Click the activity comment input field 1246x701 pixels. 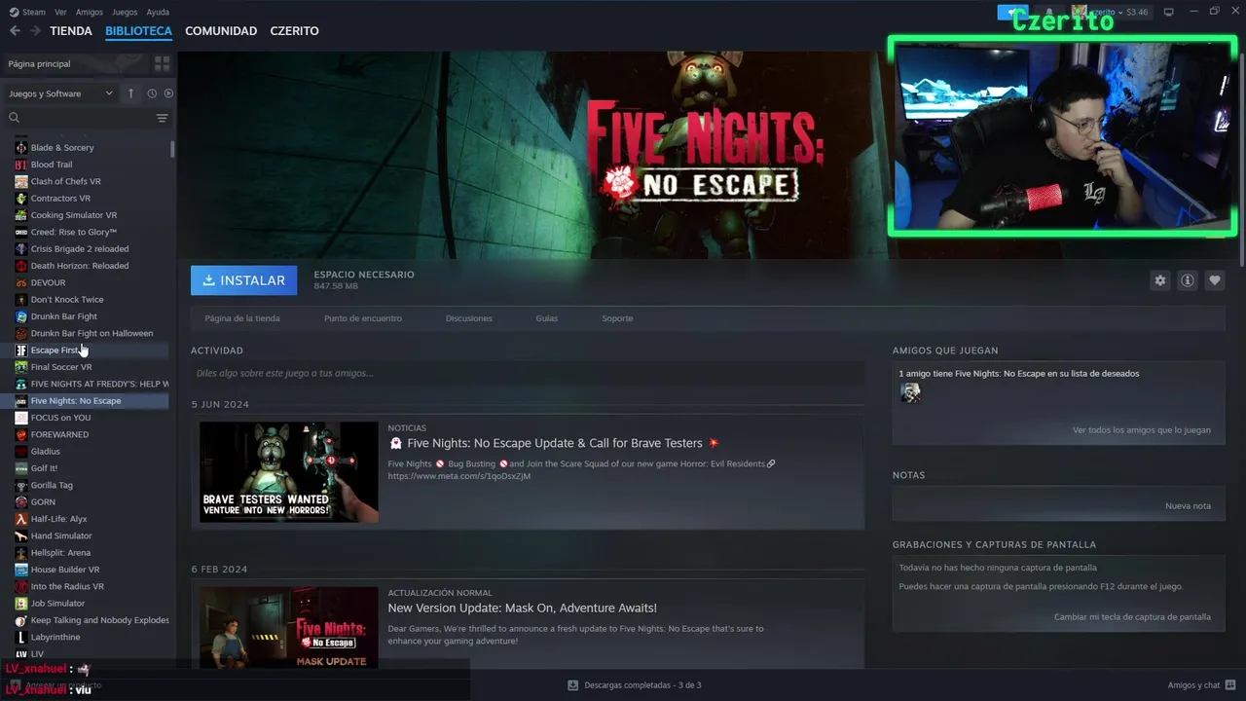click(x=528, y=373)
